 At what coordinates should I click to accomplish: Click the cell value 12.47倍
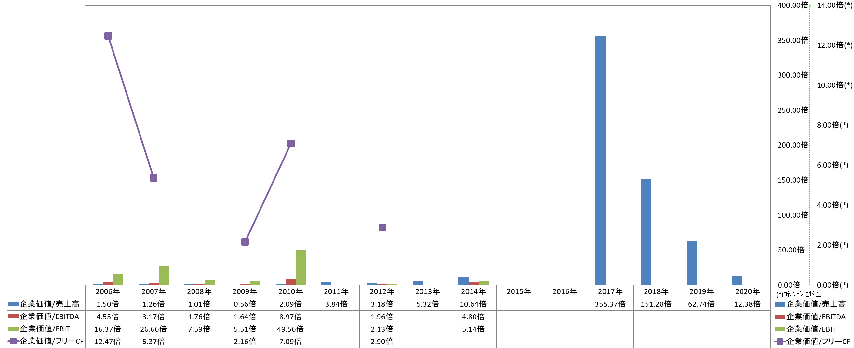(x=108, y=342)
